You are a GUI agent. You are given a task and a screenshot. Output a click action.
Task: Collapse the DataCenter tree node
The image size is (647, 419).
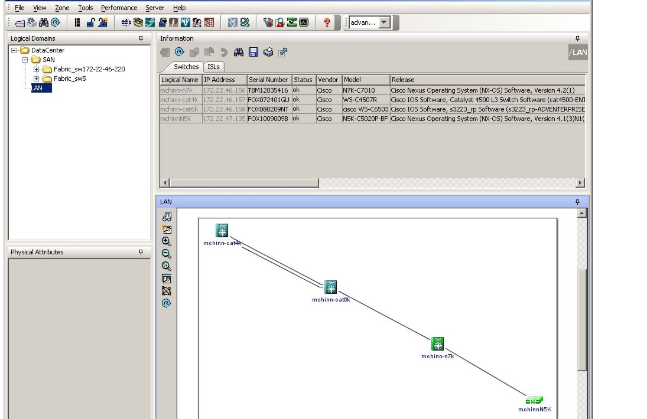pyautogui.click(x=14, y=50)
